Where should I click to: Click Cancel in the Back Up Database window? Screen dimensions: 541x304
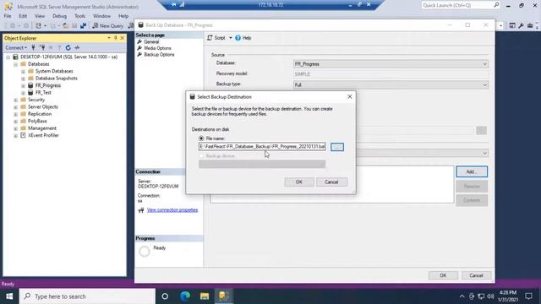click(x=476, y=275)
